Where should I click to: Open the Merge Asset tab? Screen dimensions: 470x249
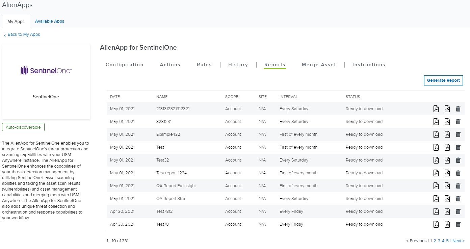coord(319,65)
